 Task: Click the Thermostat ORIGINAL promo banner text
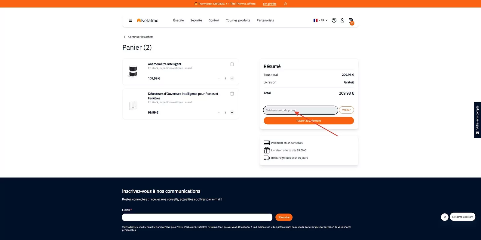[227, 4]
